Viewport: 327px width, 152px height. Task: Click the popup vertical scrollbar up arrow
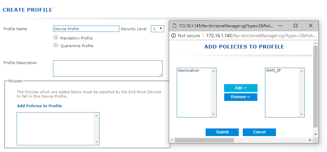(x=315, y=43)
